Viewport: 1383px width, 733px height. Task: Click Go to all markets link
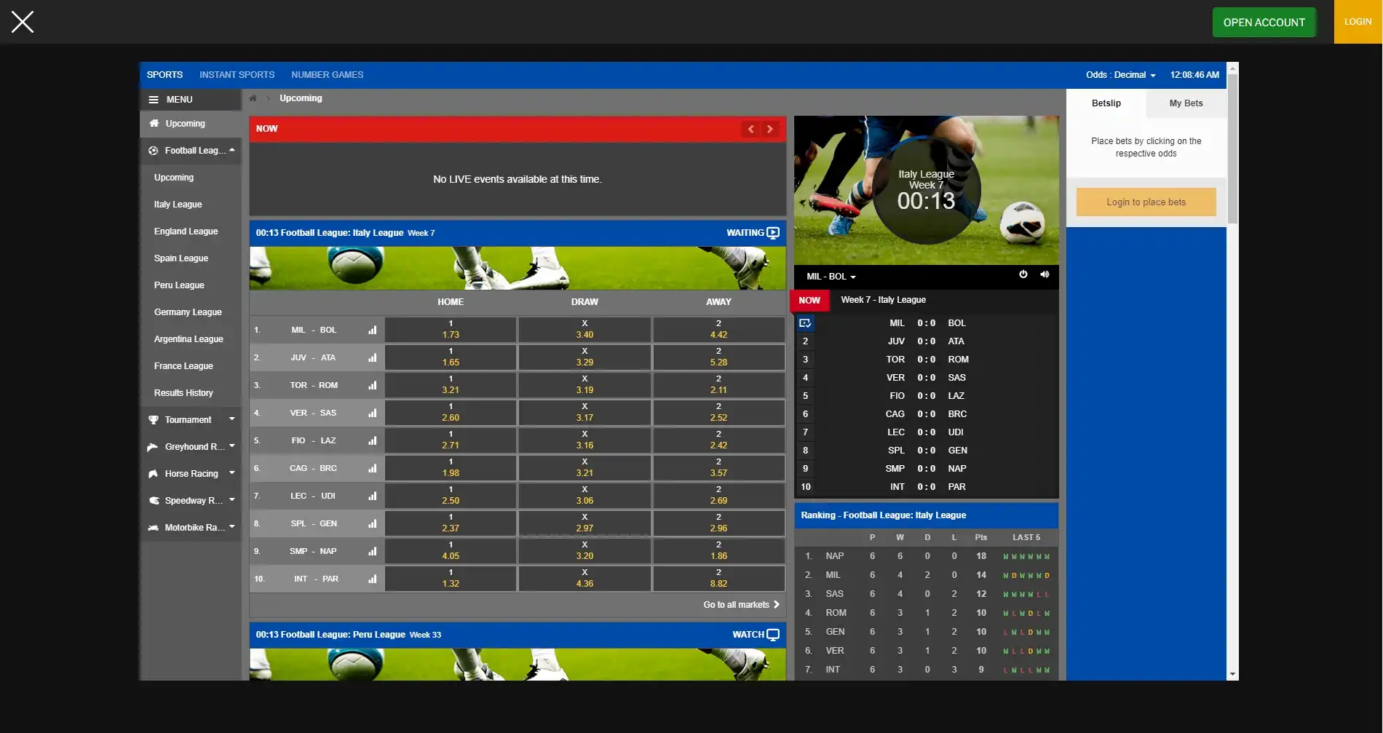(x=740, y=605)
